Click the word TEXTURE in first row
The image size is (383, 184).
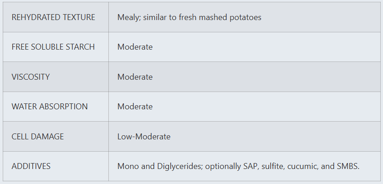(x=79, y=17)
